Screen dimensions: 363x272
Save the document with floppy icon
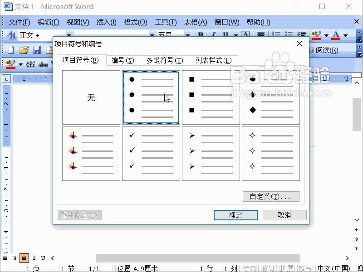point(37,50)
